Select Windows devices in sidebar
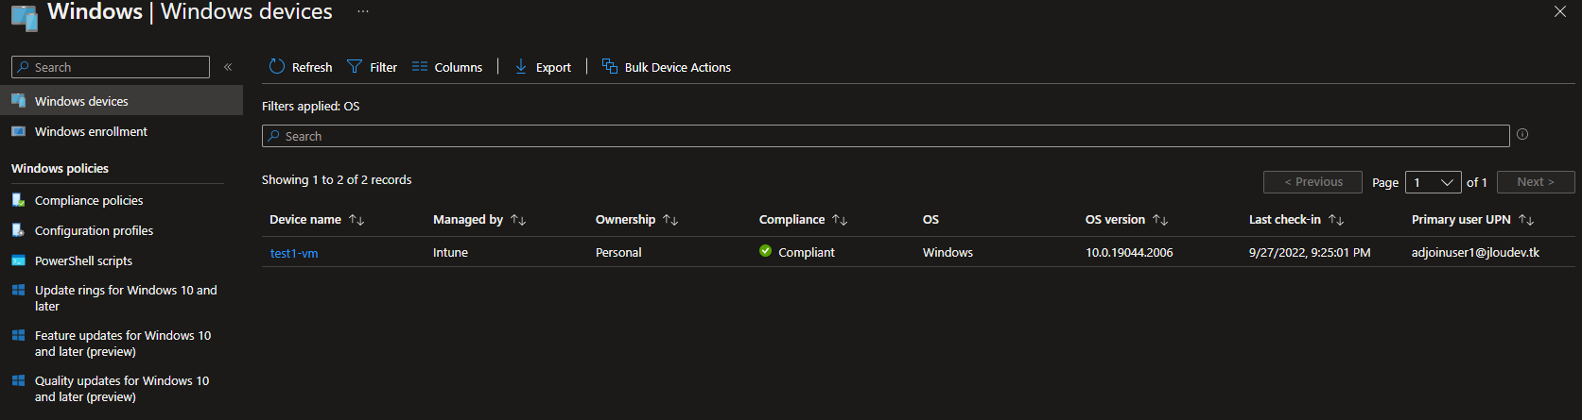 [121, 101]
